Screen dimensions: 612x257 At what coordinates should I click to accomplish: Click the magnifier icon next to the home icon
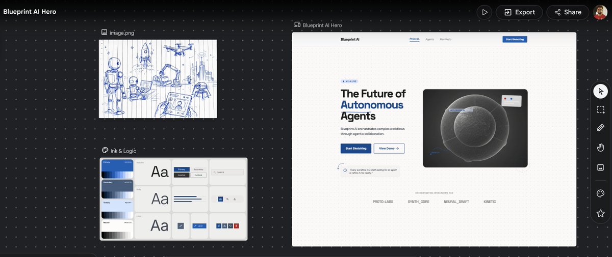(x=227, y=199)
